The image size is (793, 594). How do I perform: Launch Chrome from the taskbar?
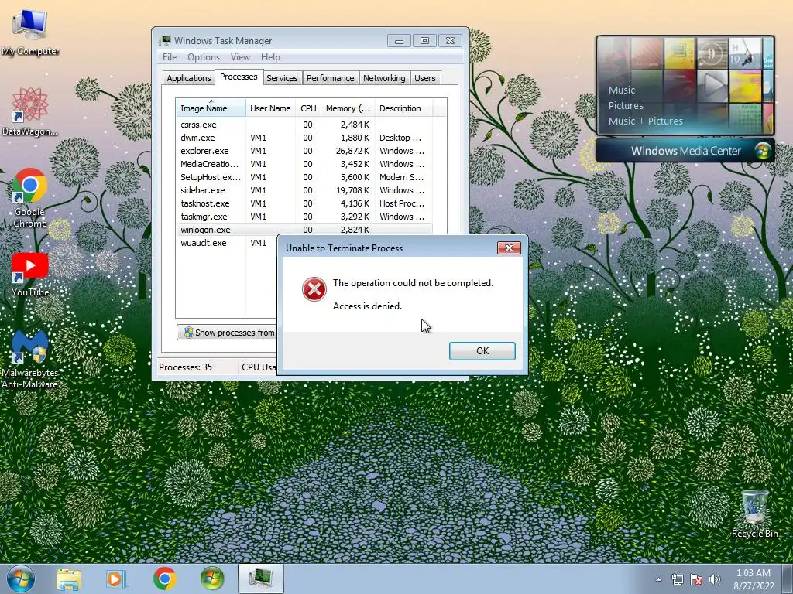pyautogui.click(x=164, y=579)
